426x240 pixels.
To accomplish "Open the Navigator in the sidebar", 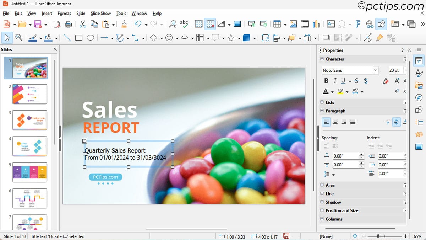I will (419, 97).
